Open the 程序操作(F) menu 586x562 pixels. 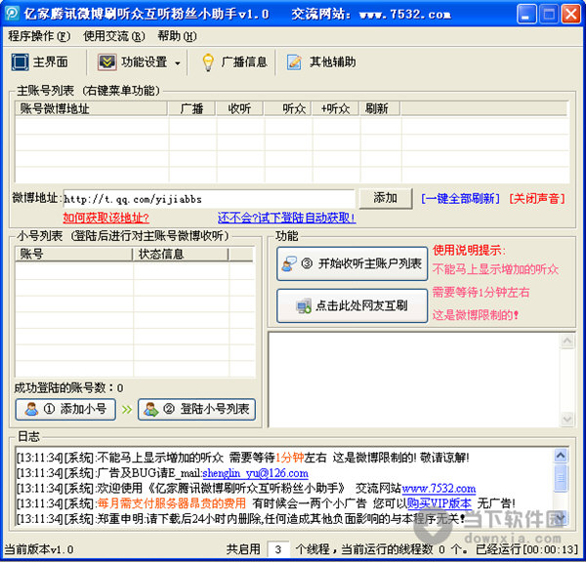click(39, 36)
